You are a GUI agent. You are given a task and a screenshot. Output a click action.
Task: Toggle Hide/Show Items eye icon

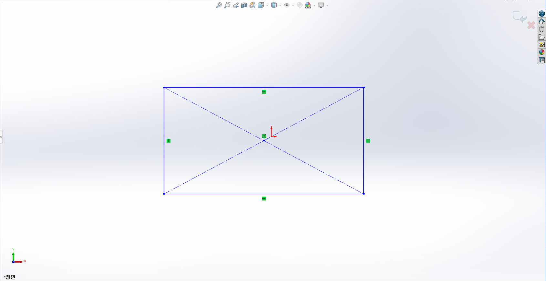287,5
